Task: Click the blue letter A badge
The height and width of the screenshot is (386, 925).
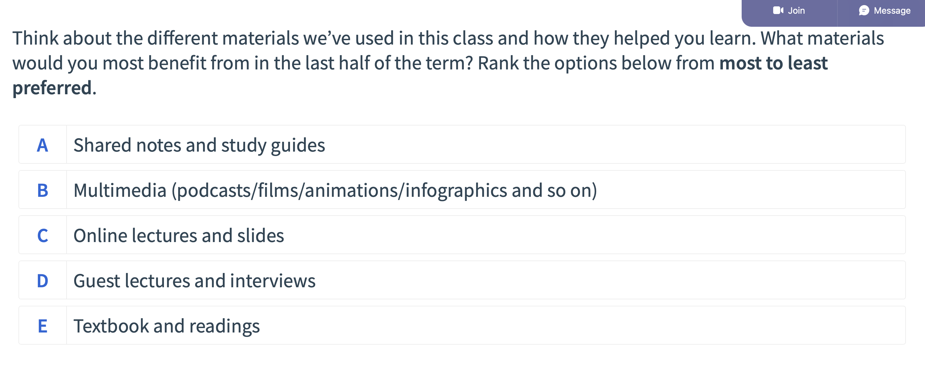Action: coord(43,145)
